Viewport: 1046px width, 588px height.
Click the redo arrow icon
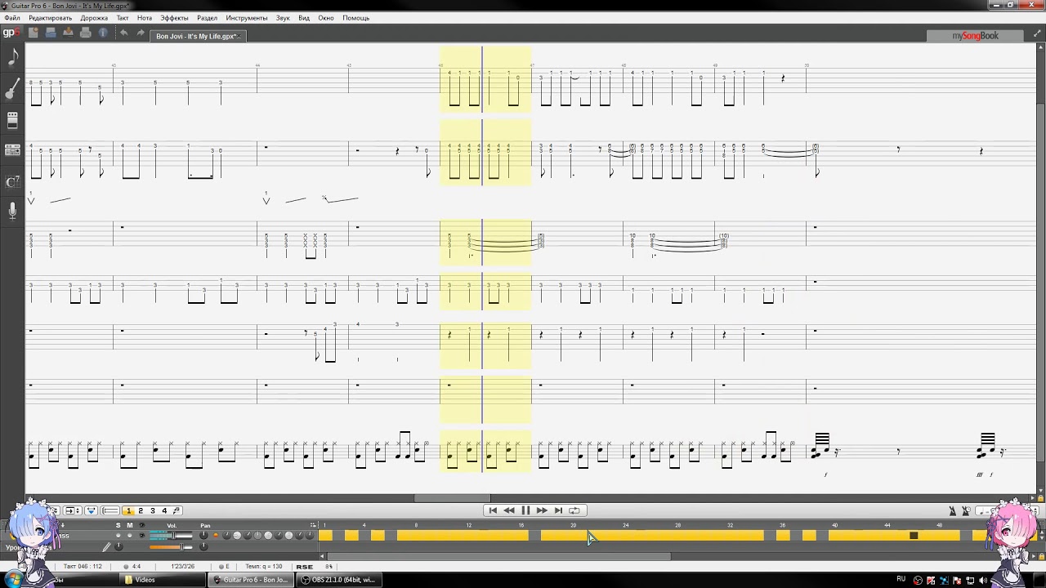pos(141,33)
